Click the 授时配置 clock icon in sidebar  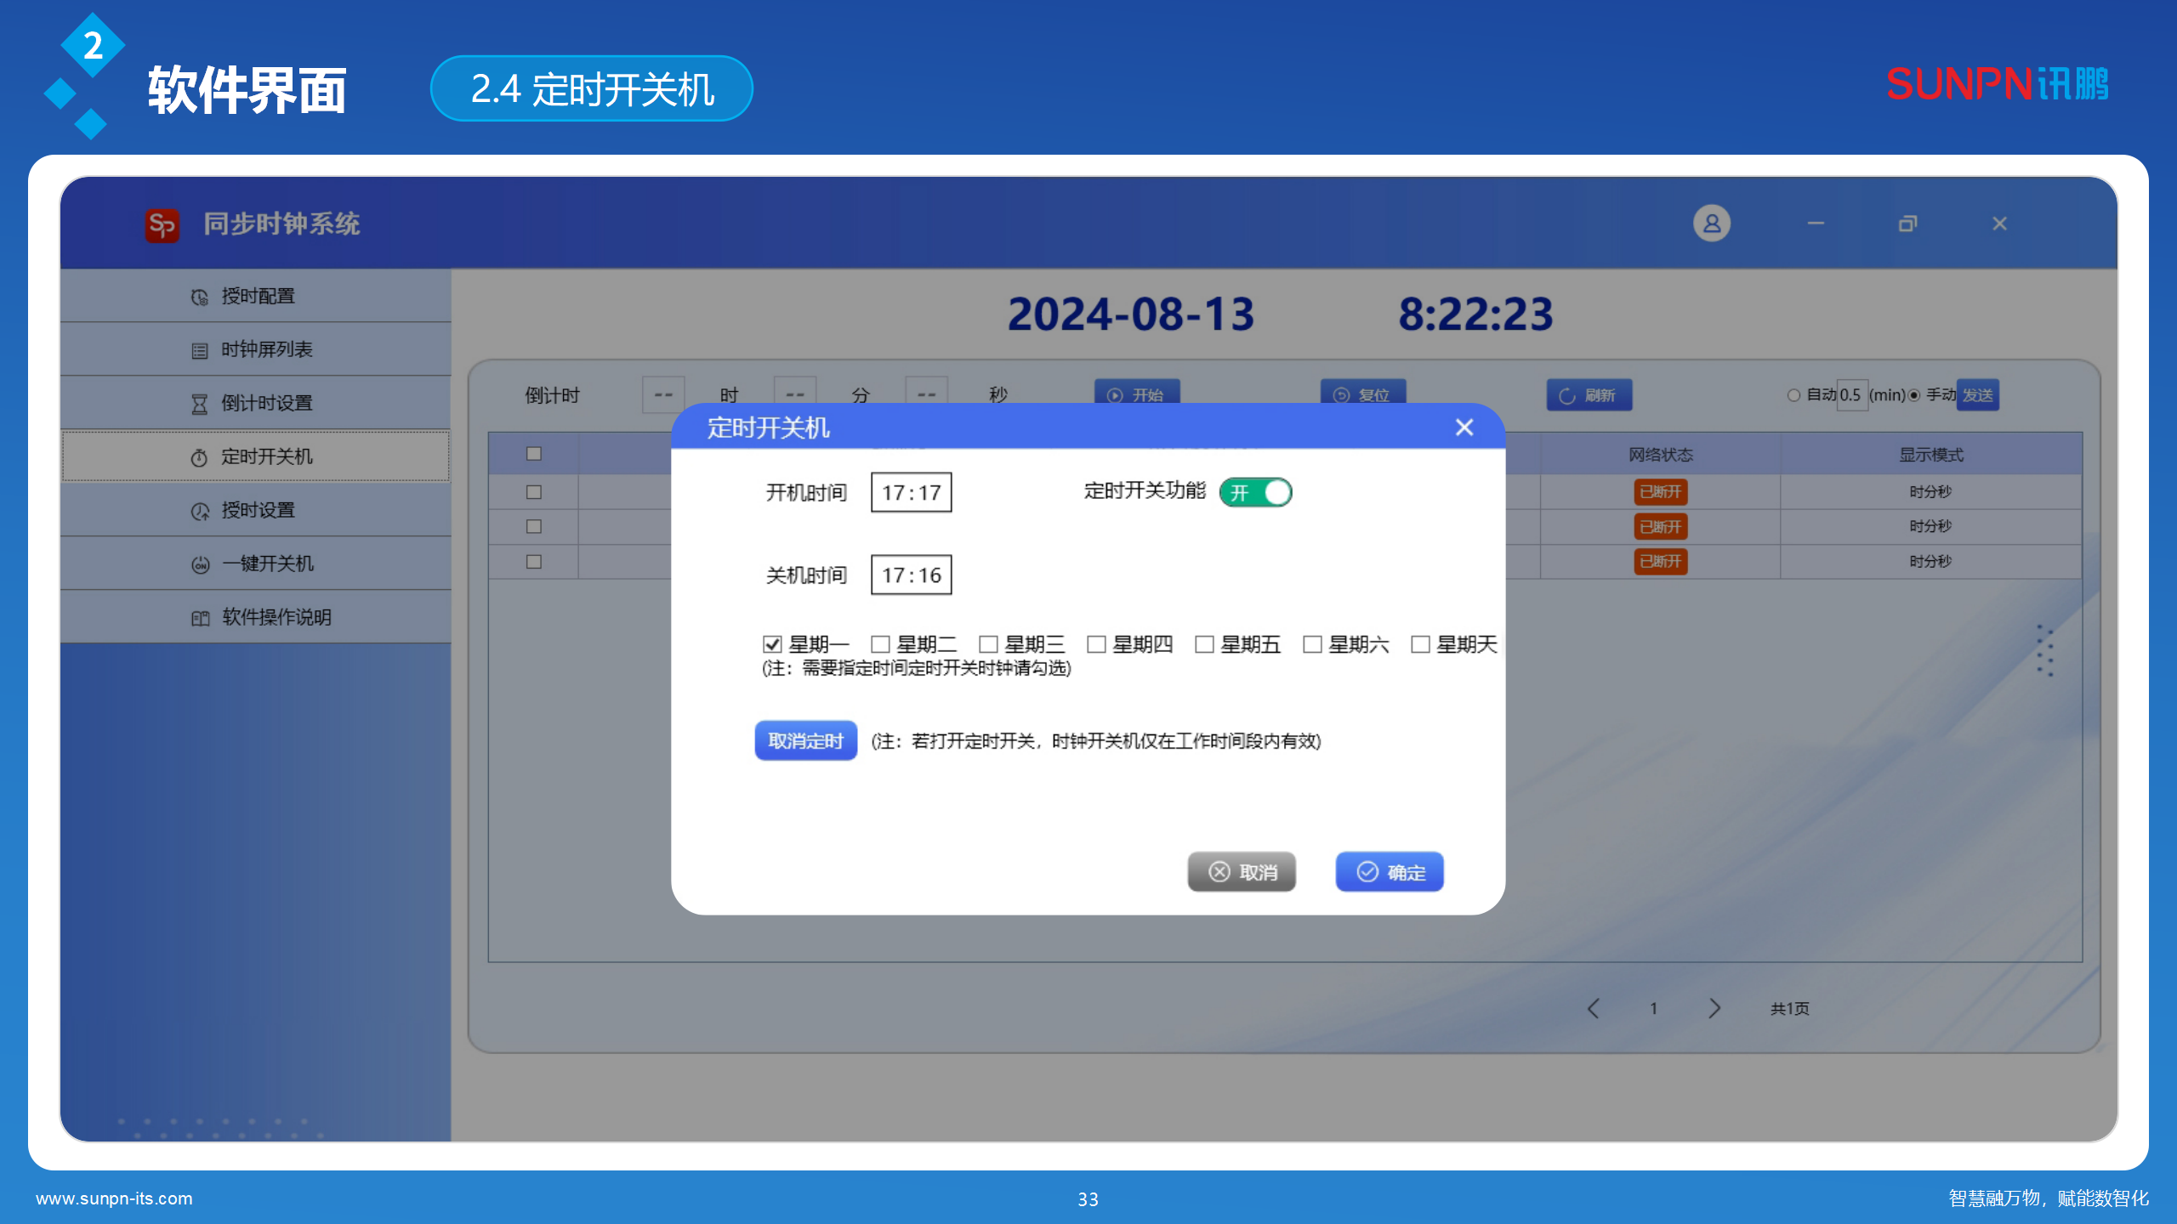[199, 297]
